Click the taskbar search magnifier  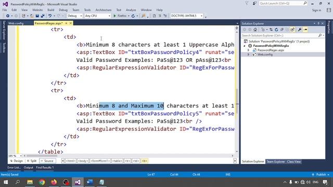click(18, 182)
